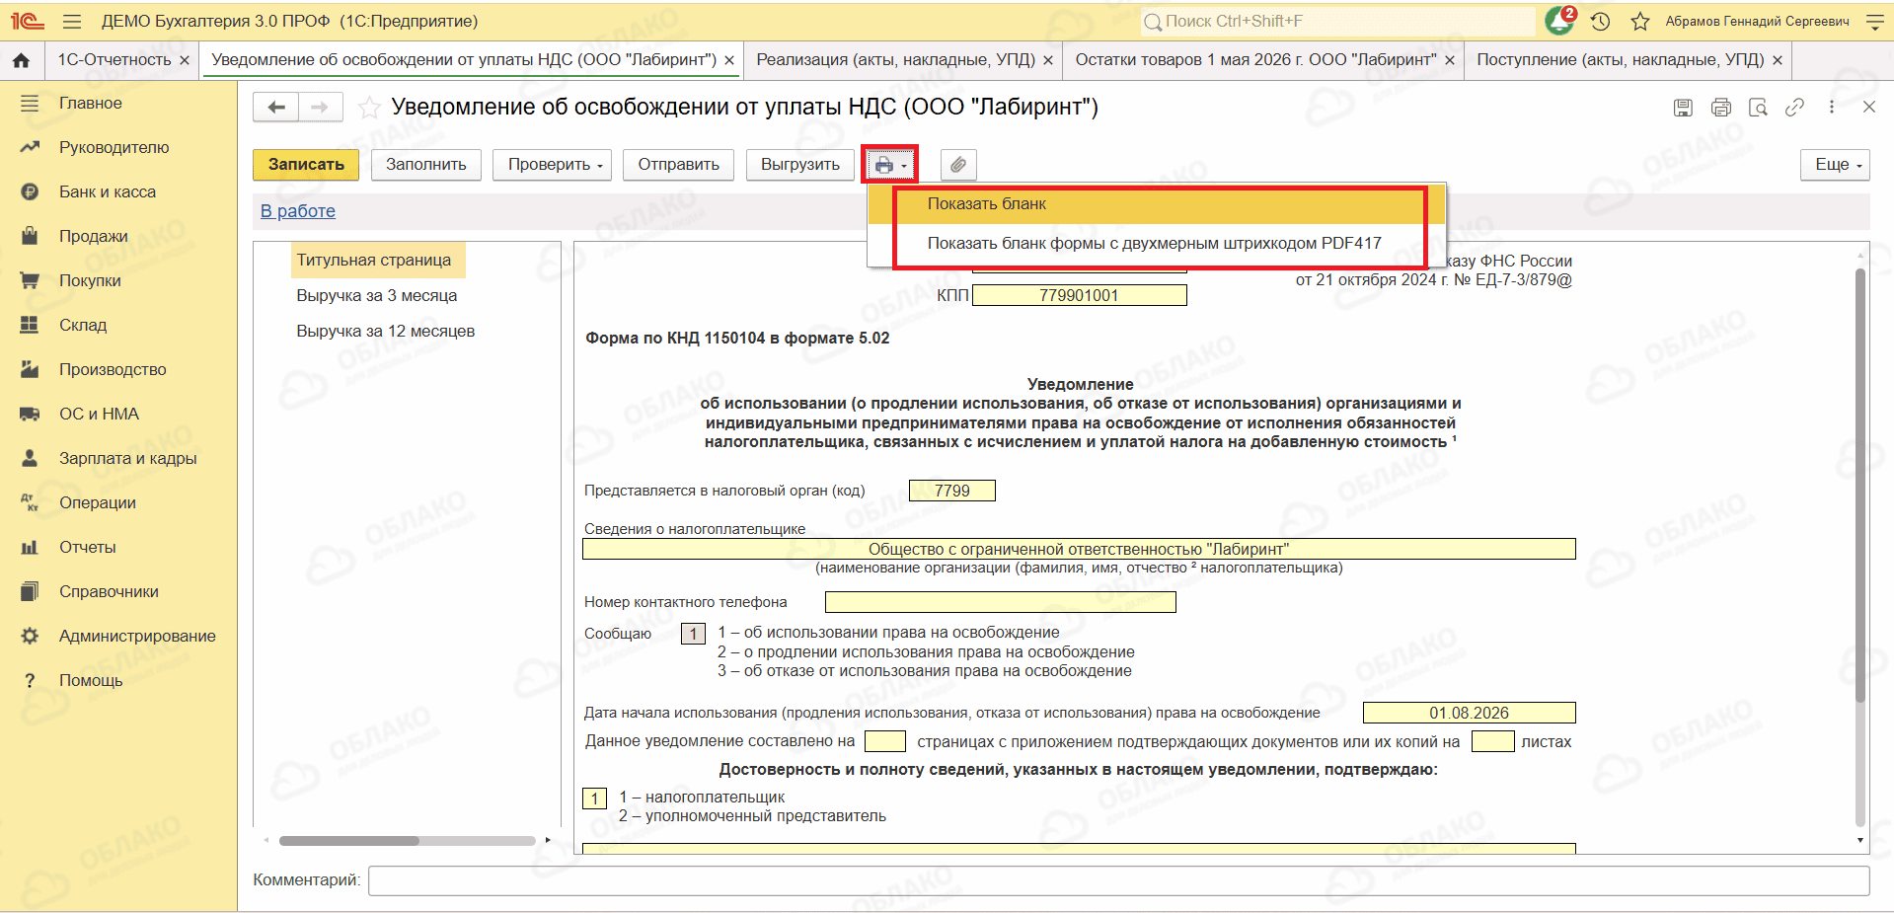Open the Руководителю section
Image resolution: width=1894 pixels, height=913 pixels.
pyautogui.click(x=114, y=147)
